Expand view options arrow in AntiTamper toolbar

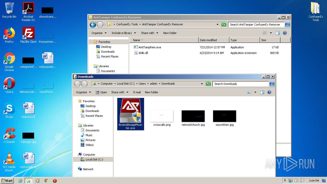coord(271,33)
